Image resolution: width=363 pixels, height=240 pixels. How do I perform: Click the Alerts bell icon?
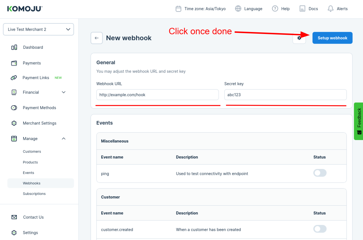pyautogui.click(x=331, y=9)
